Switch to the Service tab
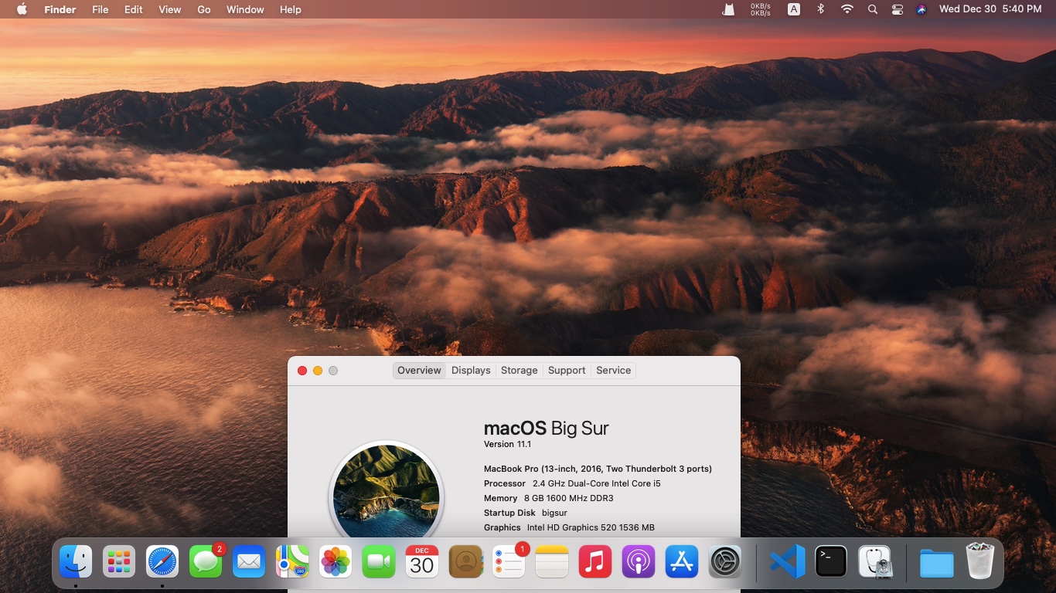The image size is (1056, 593). [x=614, y=371]
